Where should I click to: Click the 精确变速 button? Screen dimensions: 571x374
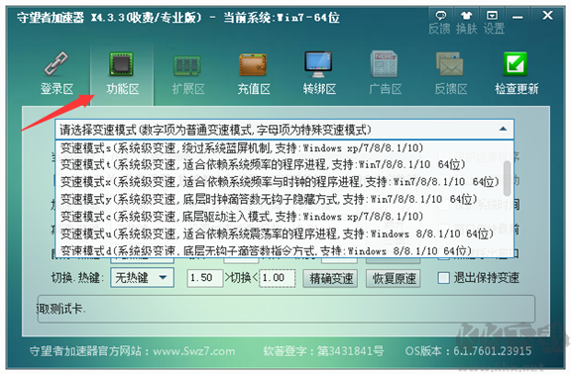click(x=330, y=278)
